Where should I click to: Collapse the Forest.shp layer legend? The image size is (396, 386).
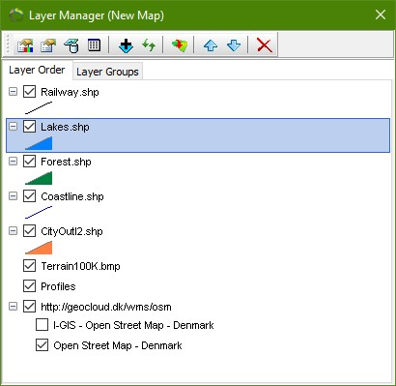click(x=13, y=162)
